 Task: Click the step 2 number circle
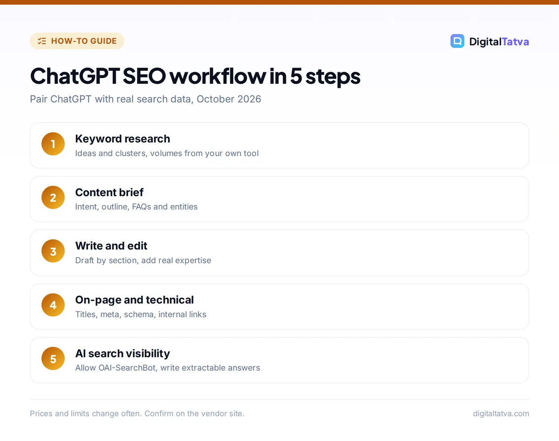click(53, 198)
